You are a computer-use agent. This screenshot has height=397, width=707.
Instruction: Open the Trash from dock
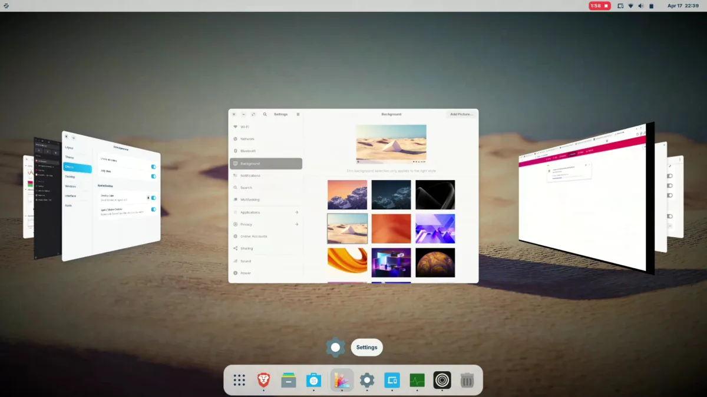(x=467, y=381)
